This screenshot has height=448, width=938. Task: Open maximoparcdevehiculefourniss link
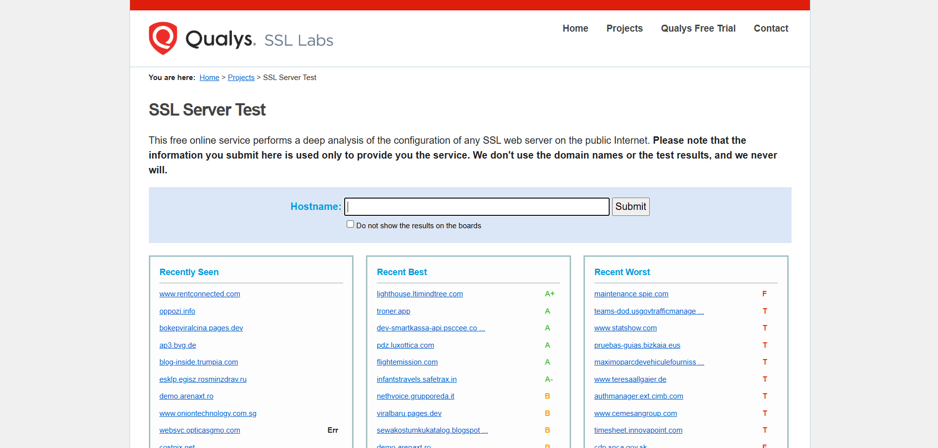[649, 362]
